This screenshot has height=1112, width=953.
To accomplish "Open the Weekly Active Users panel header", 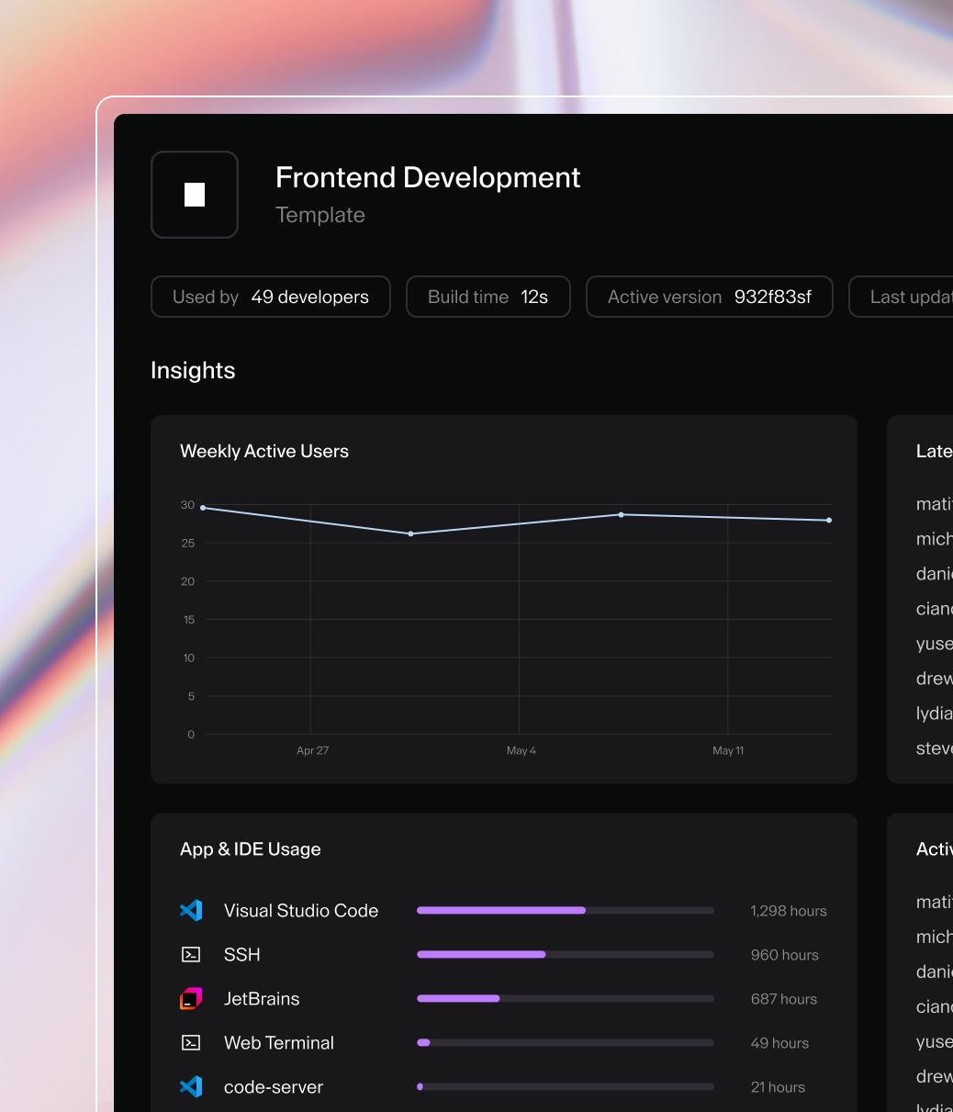I will [264, 451].
